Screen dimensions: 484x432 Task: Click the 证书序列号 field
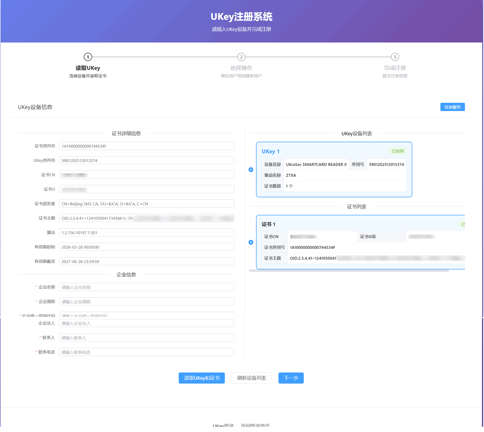146,146
